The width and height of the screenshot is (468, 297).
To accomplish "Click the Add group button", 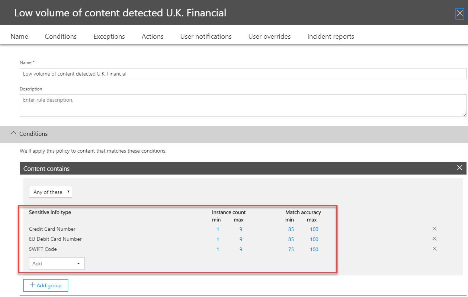I will click(x=45, y=285).
